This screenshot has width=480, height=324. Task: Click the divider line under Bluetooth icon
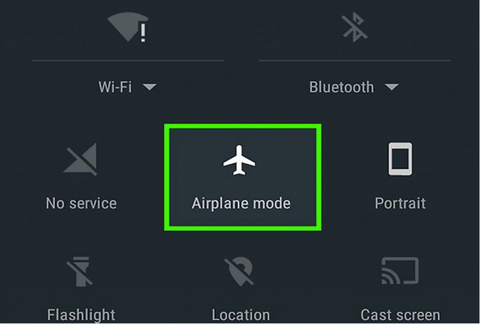354,61
